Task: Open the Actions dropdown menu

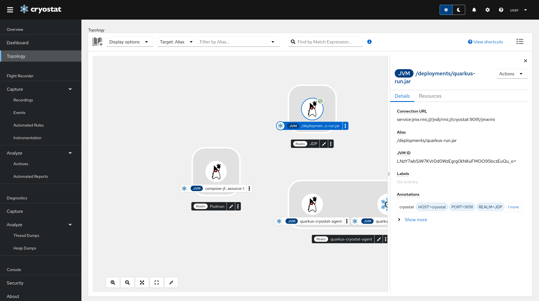Action: click(x=512, y=74)
